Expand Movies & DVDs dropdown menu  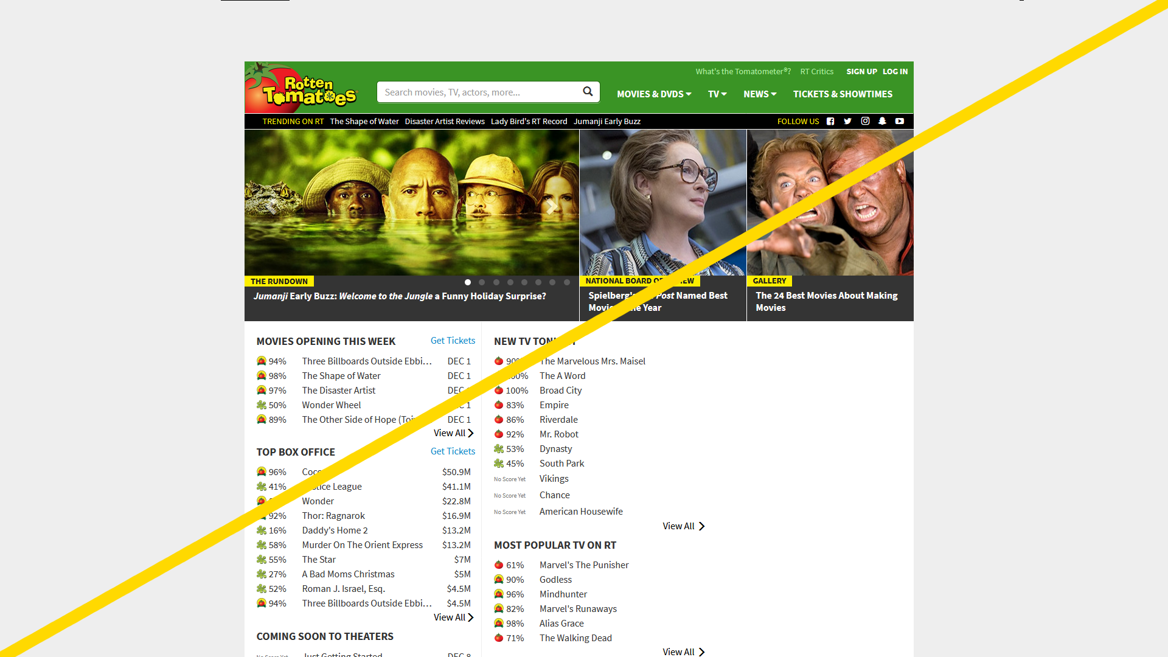click(x=654, y=94)
